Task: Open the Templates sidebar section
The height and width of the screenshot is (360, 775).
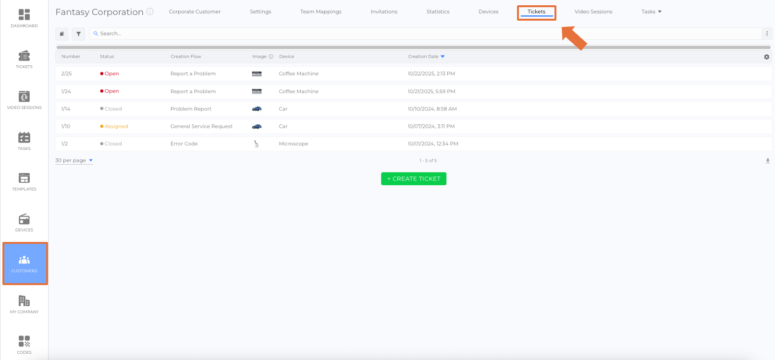Action: pyautogui.click(x=24, y=181)
